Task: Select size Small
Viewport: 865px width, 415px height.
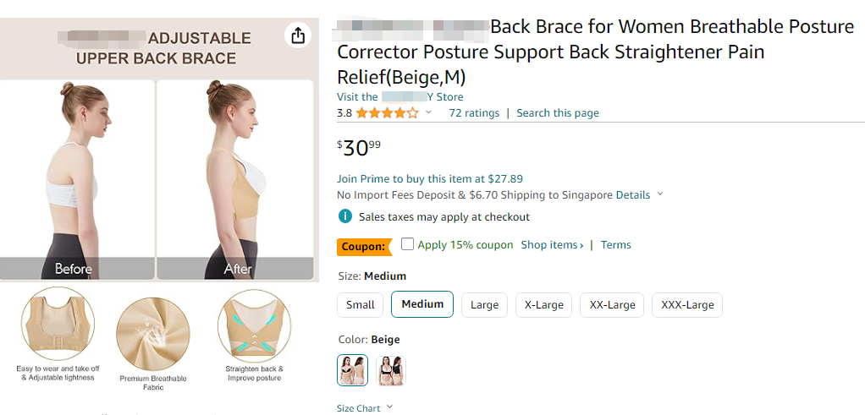Action: [361, 305]
